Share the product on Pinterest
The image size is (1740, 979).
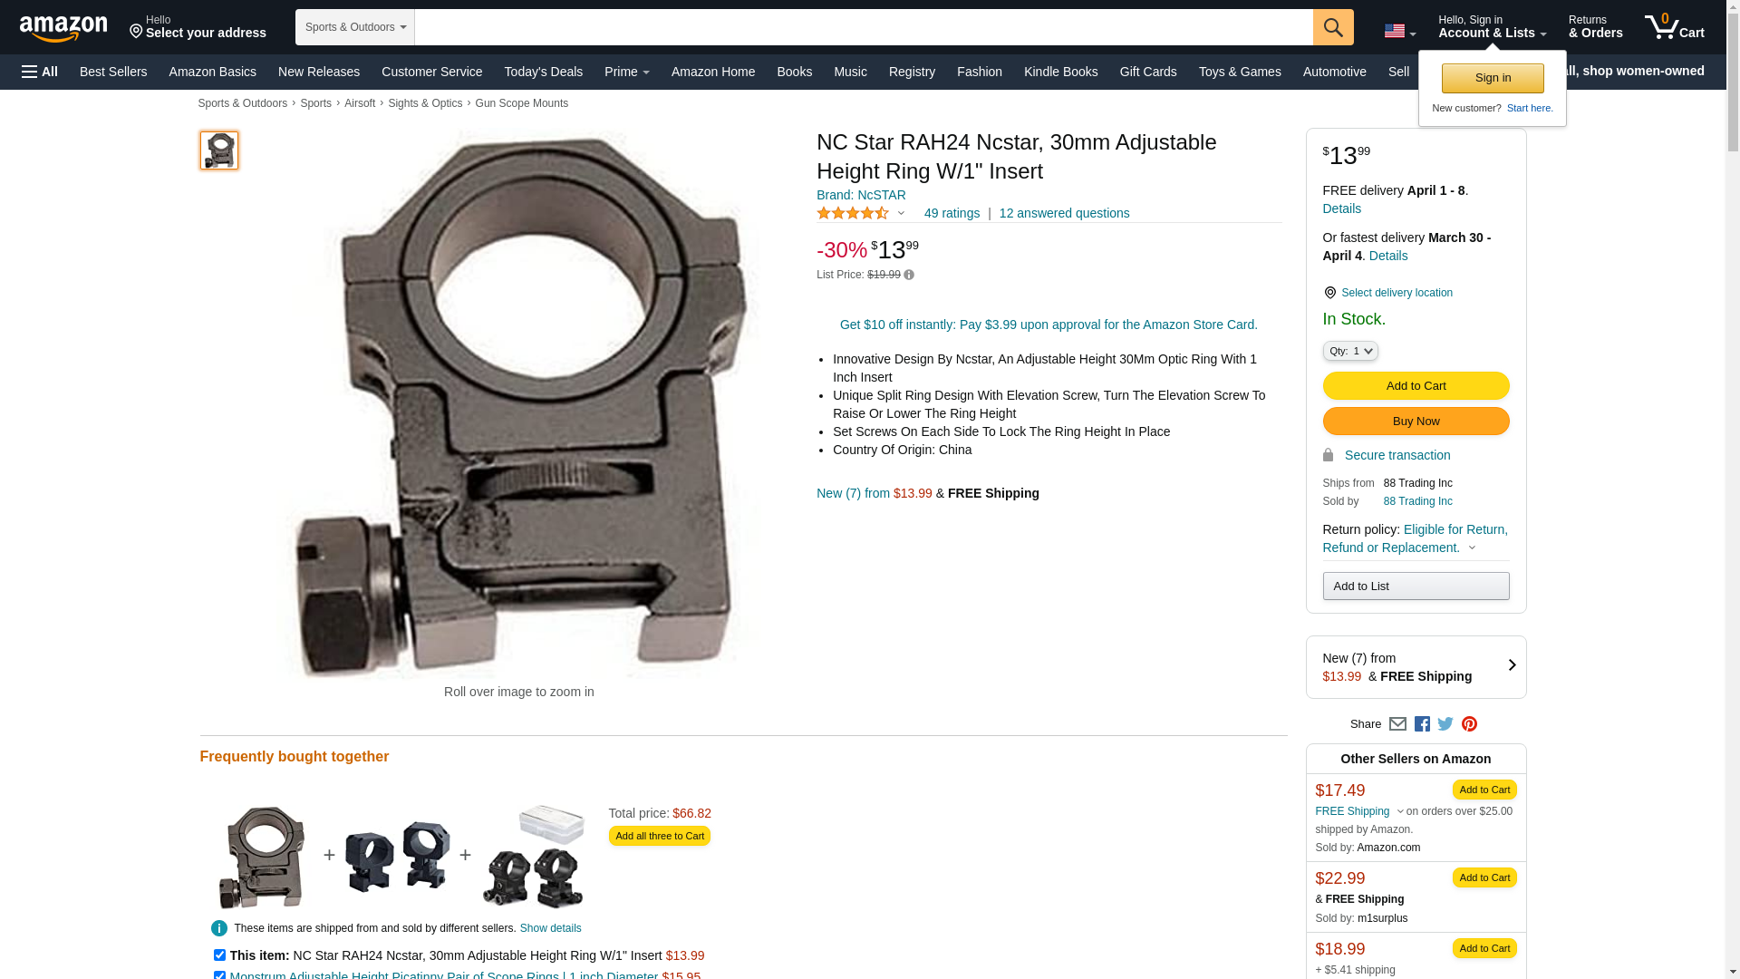(1469, 724)
